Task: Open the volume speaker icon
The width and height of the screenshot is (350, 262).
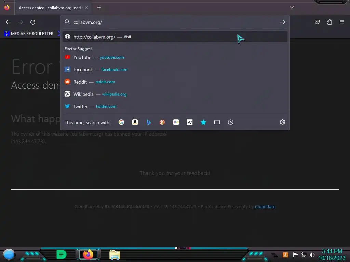Action: coord(312,254)
